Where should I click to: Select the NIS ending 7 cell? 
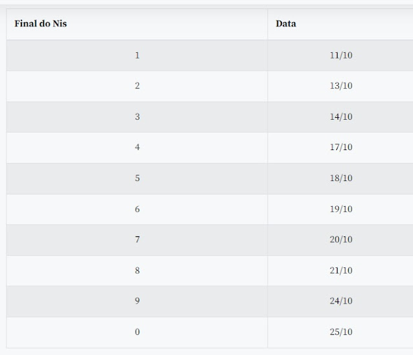(x=137, y=240)
